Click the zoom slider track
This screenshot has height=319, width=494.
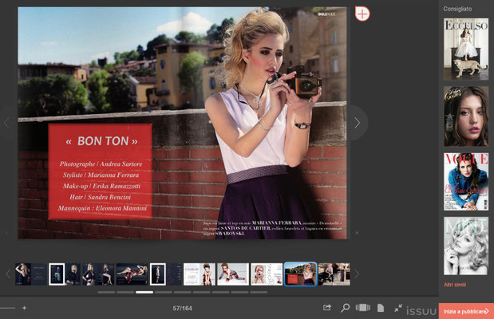coord(7,308)
